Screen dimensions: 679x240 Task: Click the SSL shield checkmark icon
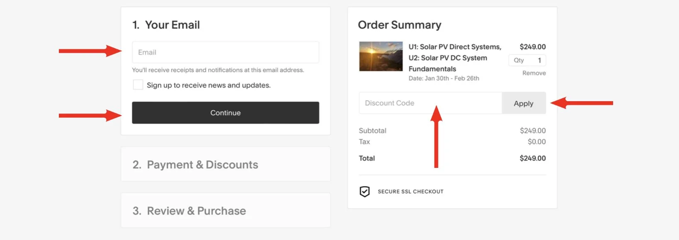(364, 192)
